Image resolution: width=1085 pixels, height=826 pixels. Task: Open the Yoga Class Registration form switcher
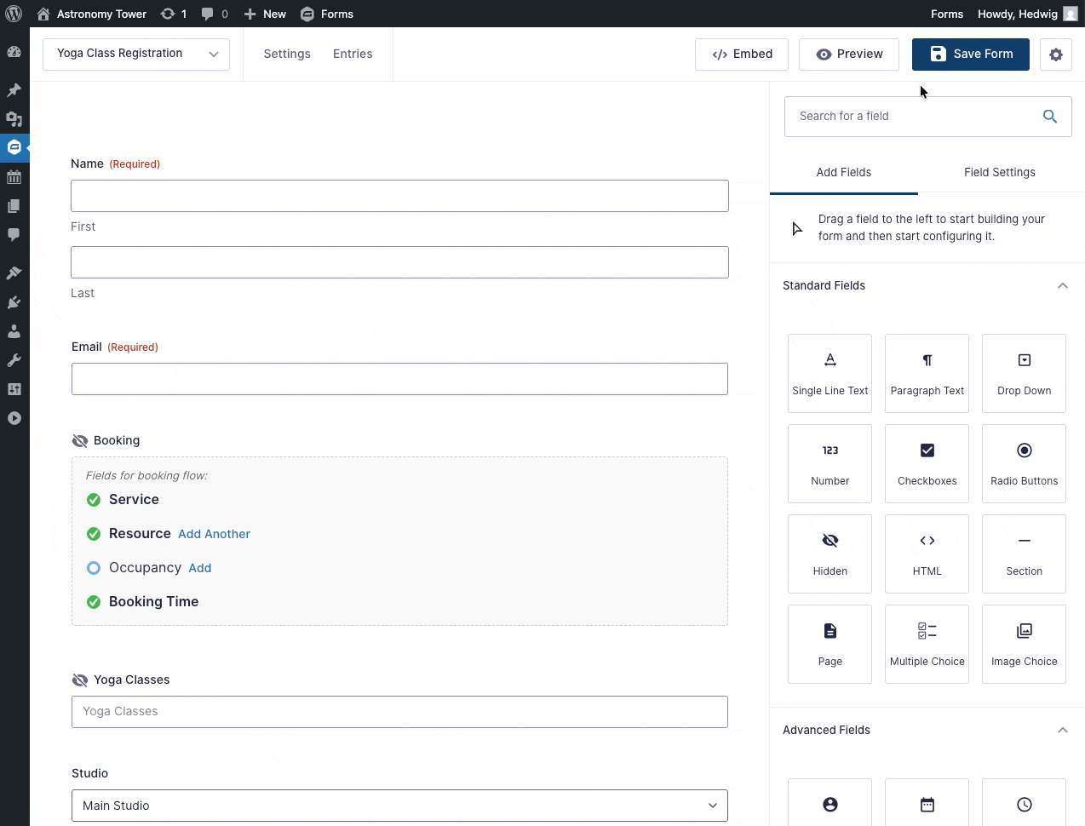136,54
